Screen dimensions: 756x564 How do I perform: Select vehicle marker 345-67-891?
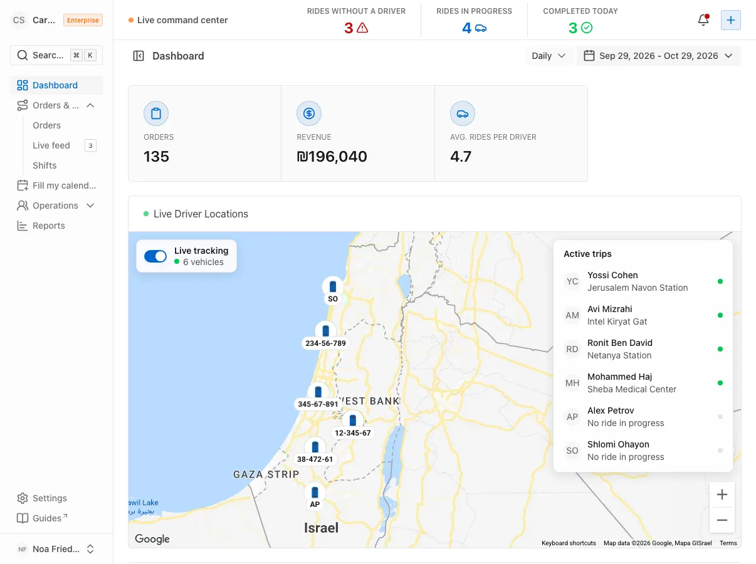coord(318,396)
